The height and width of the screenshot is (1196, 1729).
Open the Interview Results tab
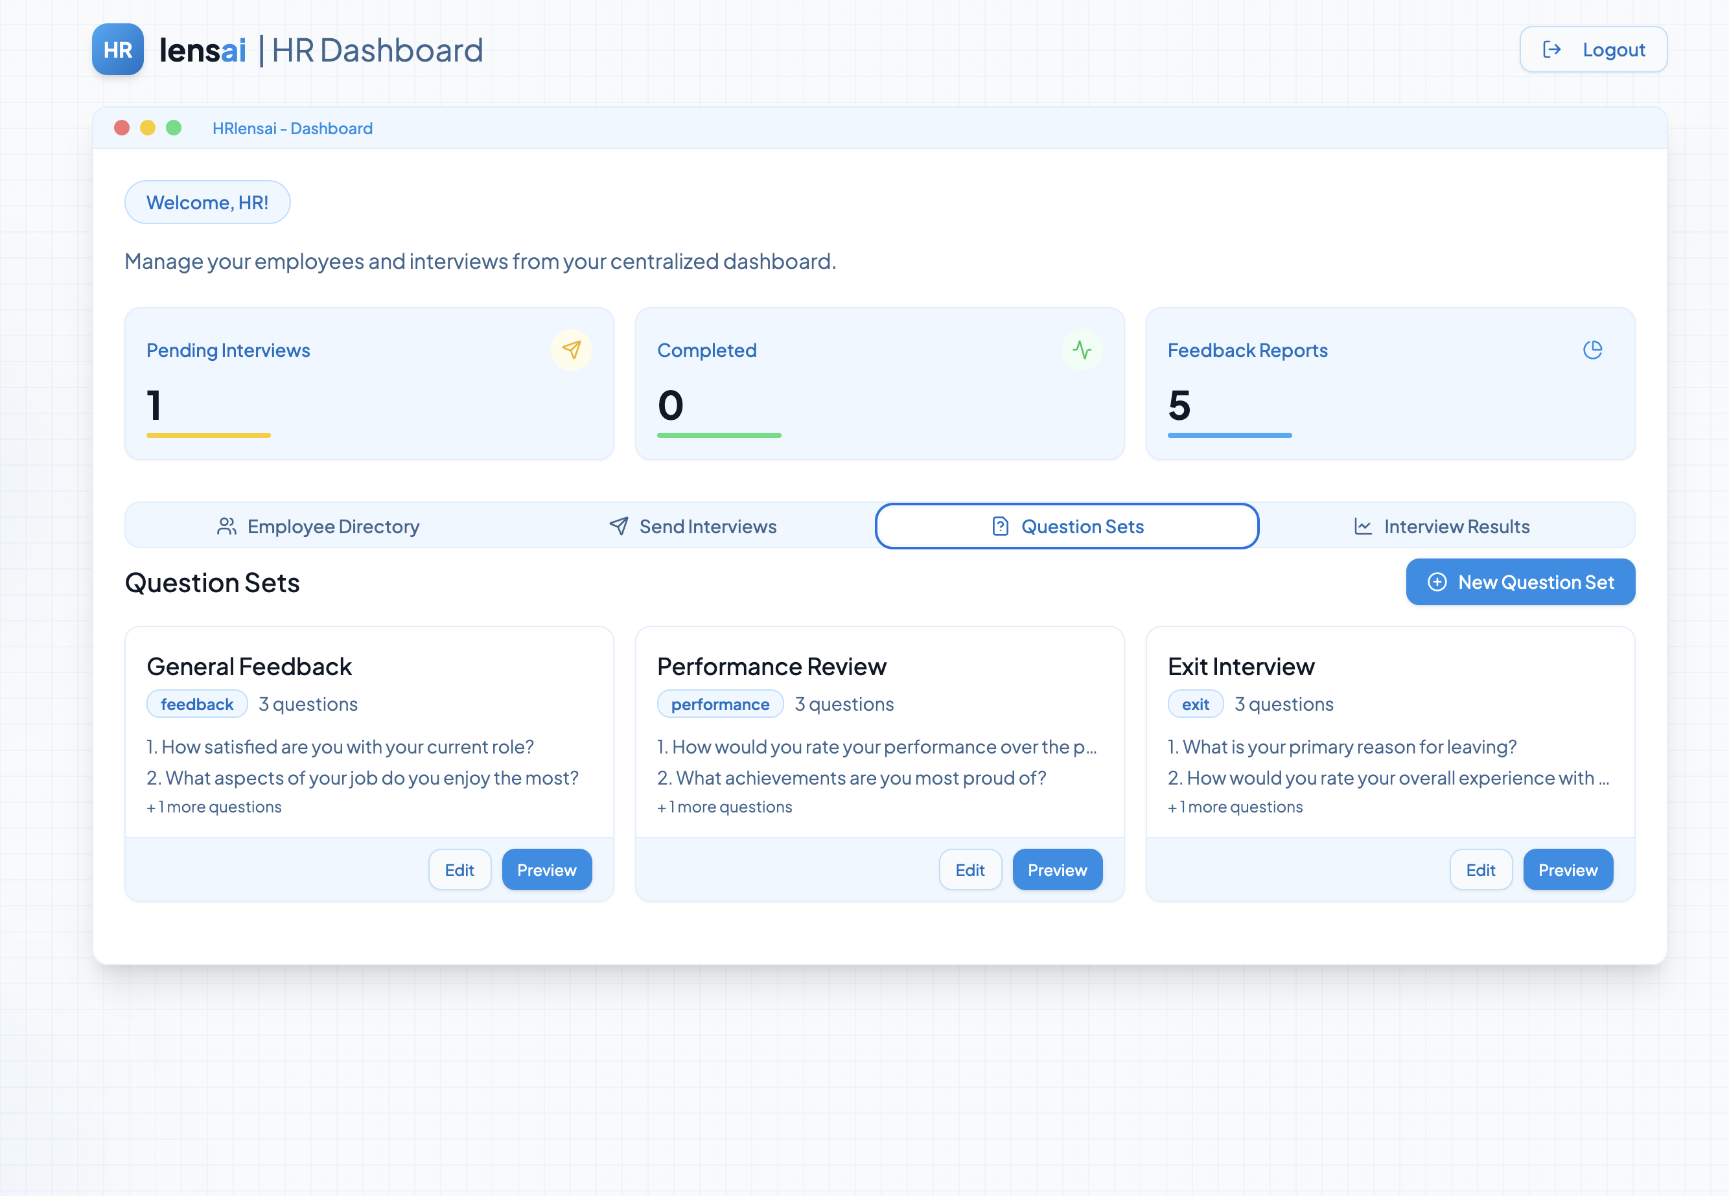(x=1441, y=526)
